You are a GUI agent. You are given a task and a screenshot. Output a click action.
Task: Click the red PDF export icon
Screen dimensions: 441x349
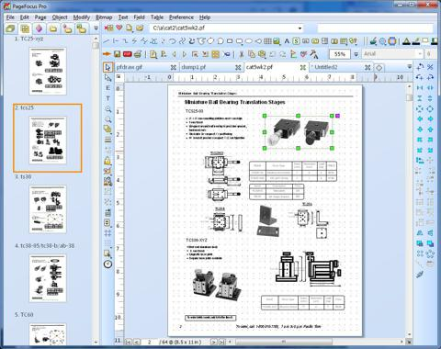(127, 54)
